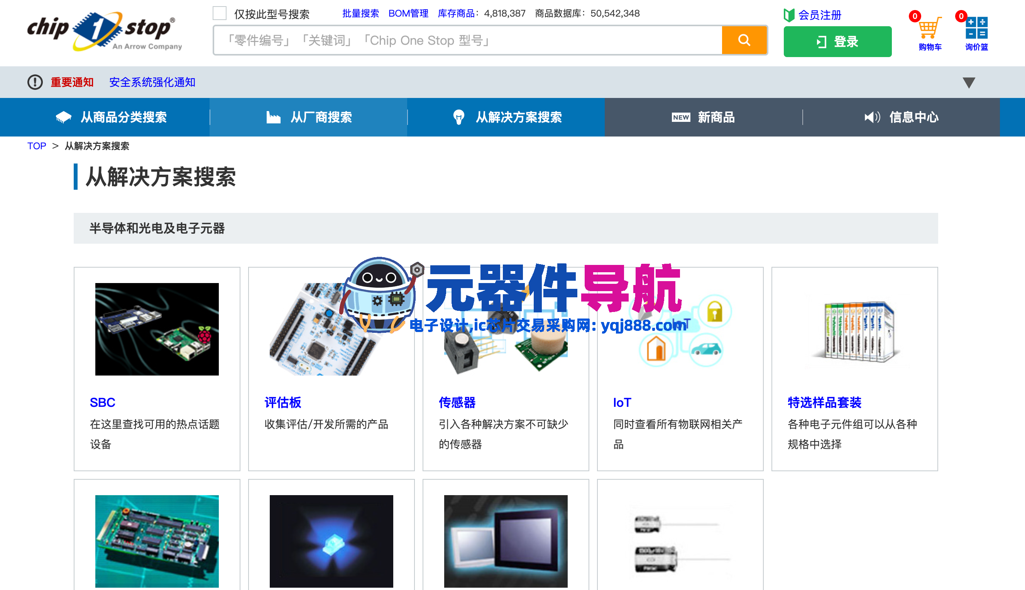Click the NEW badge beside 新商品

coord(681,117)
